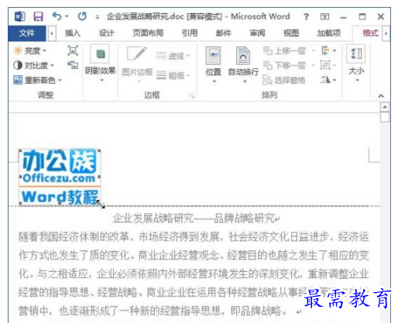Click the reset picture icon

click(x=73, y=65)
